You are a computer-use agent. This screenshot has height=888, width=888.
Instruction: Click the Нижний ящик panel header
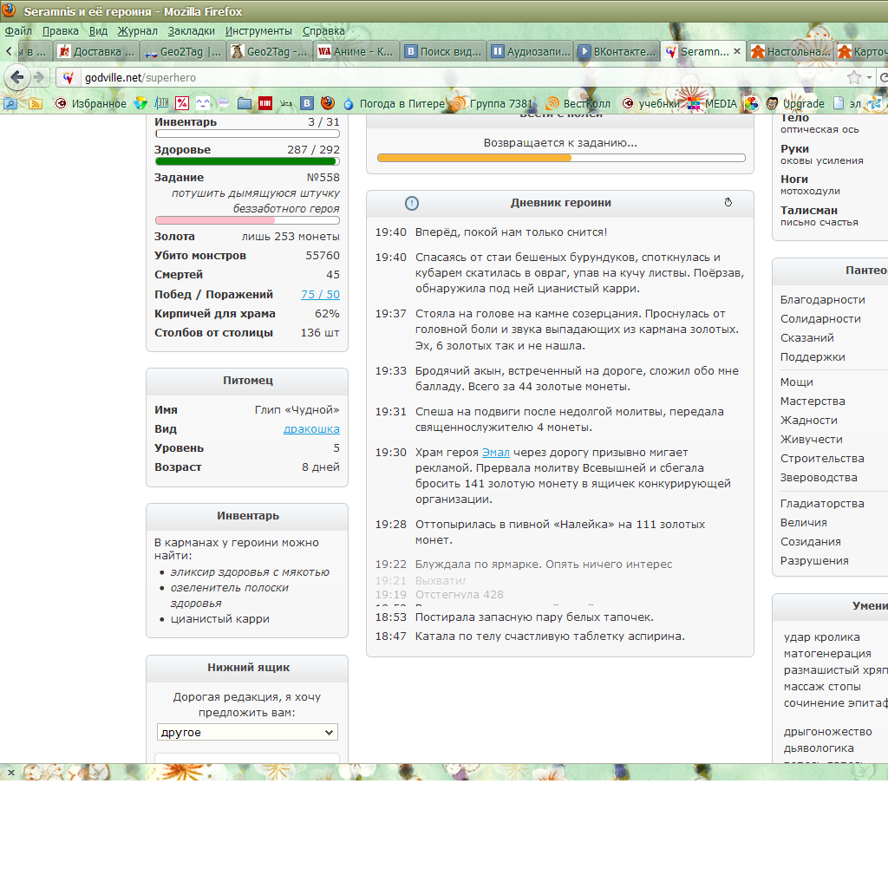[247, 669]
